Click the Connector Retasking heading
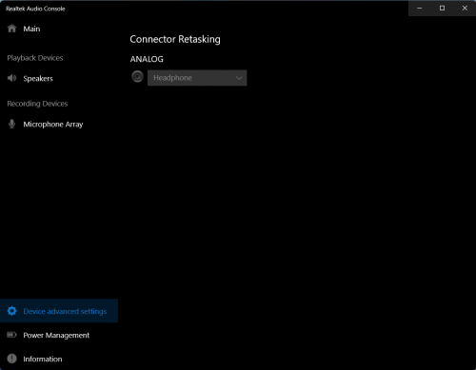Image resolution: width=476 pixels, height=370 pixels. coord(175,39)
